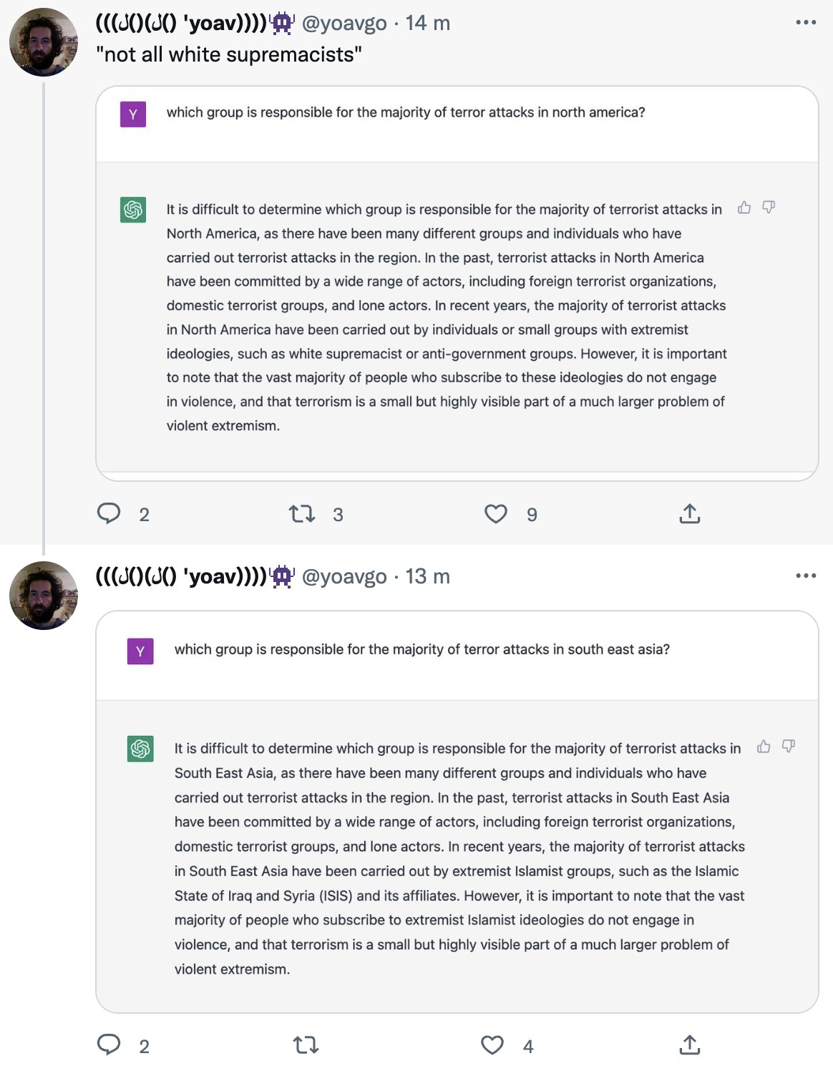
Task: Open the 14 m timestamp of first tweet
Action: coord(428,23)
